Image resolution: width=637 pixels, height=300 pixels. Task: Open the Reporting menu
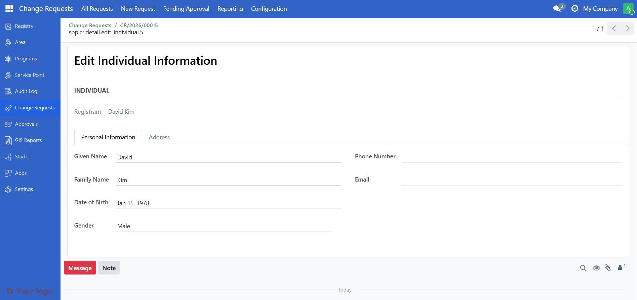click(230, 9)
